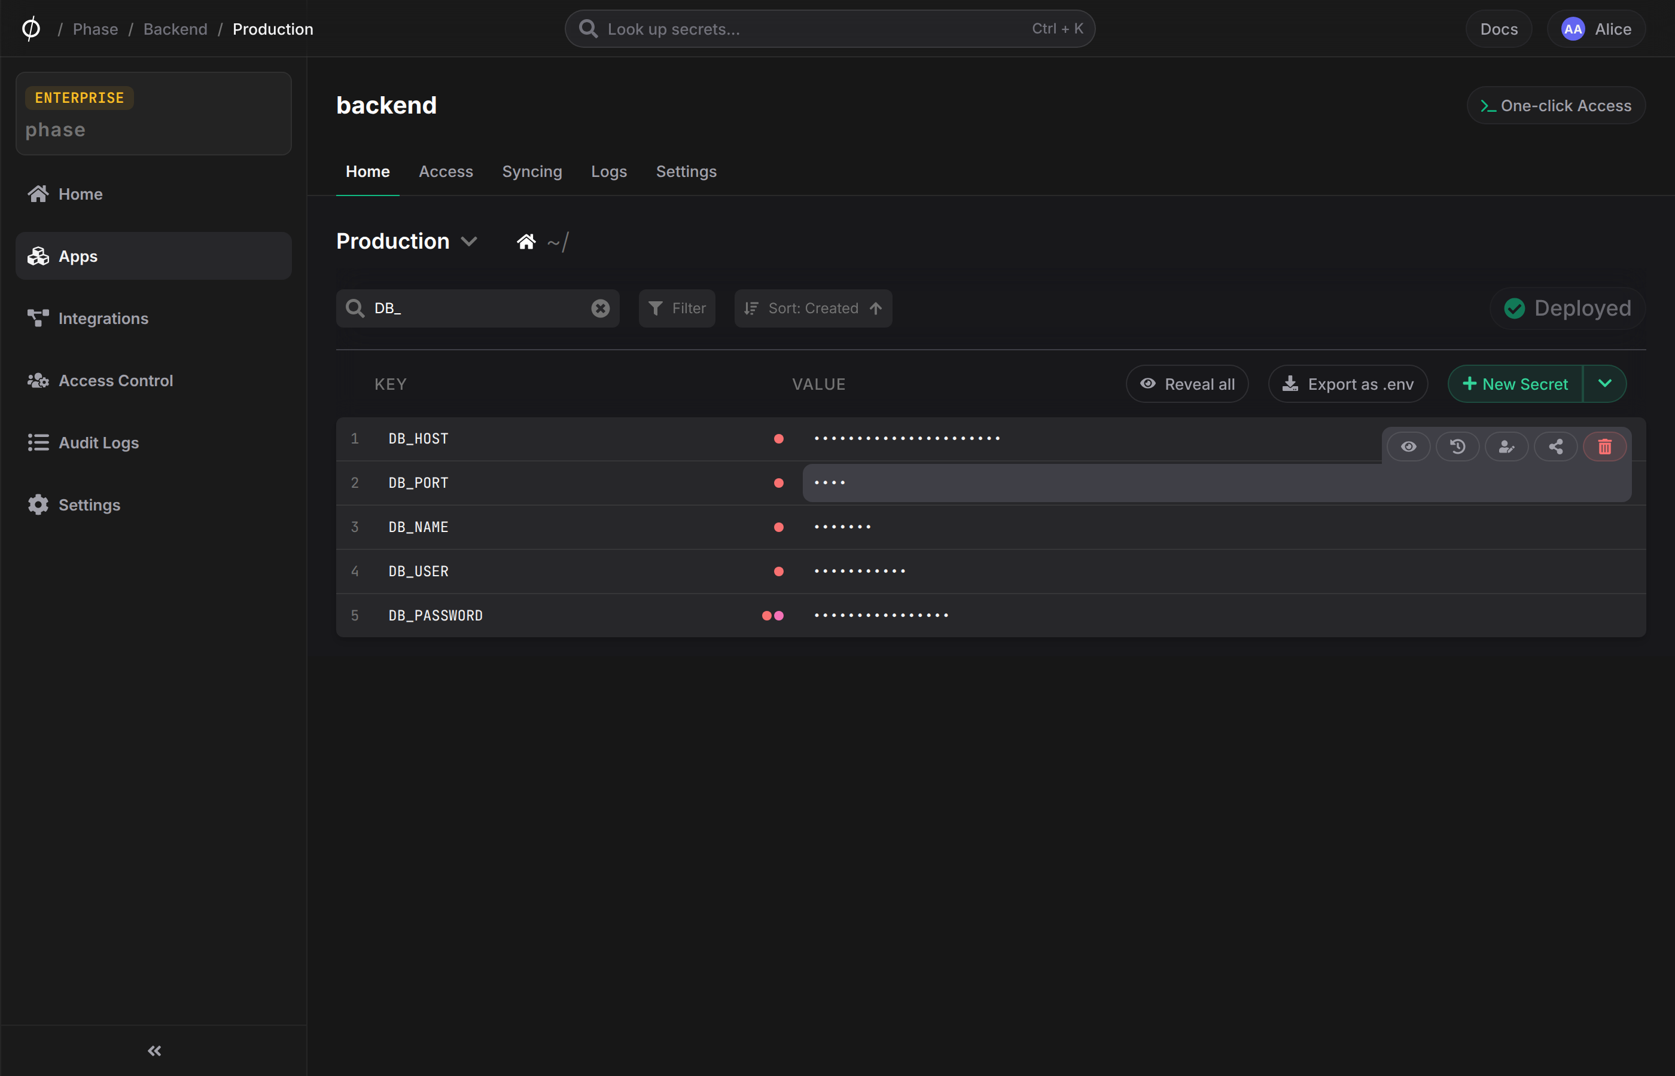Switch to the Syncing tab

531,171
